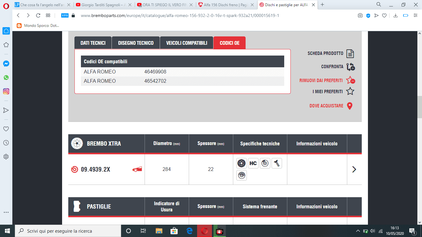This screenshot has width=422, height=237.
Task: Select OE code 46469908
Action: [x=155, y=72]
